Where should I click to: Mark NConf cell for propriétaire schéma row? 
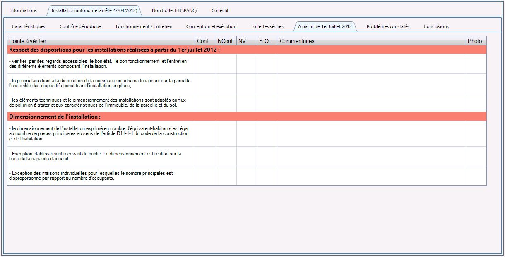pos(226,83)
